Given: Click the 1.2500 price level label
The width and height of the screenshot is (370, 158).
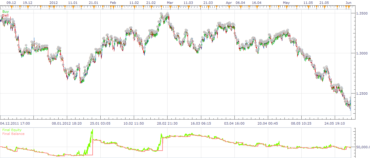Looking at the screenshot, I should 362,93.
